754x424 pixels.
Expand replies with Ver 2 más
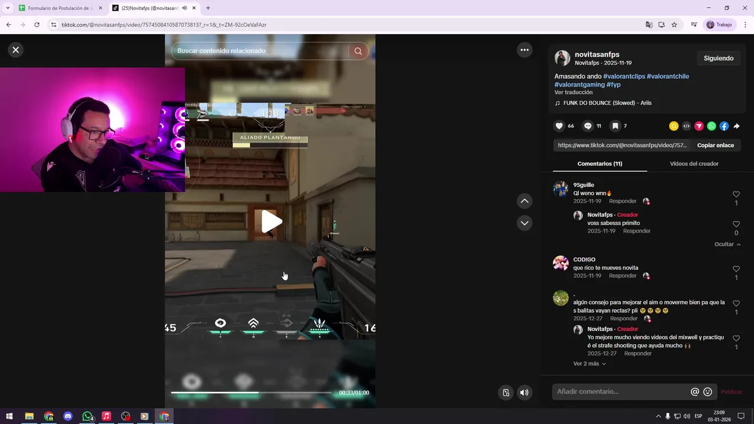[x=590, y=364]
